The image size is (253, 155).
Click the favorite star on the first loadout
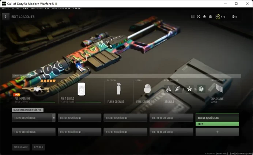click(54, 118)
